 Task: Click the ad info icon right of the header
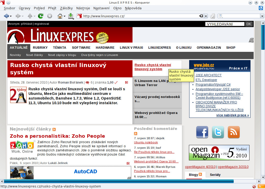coord(251,40)
